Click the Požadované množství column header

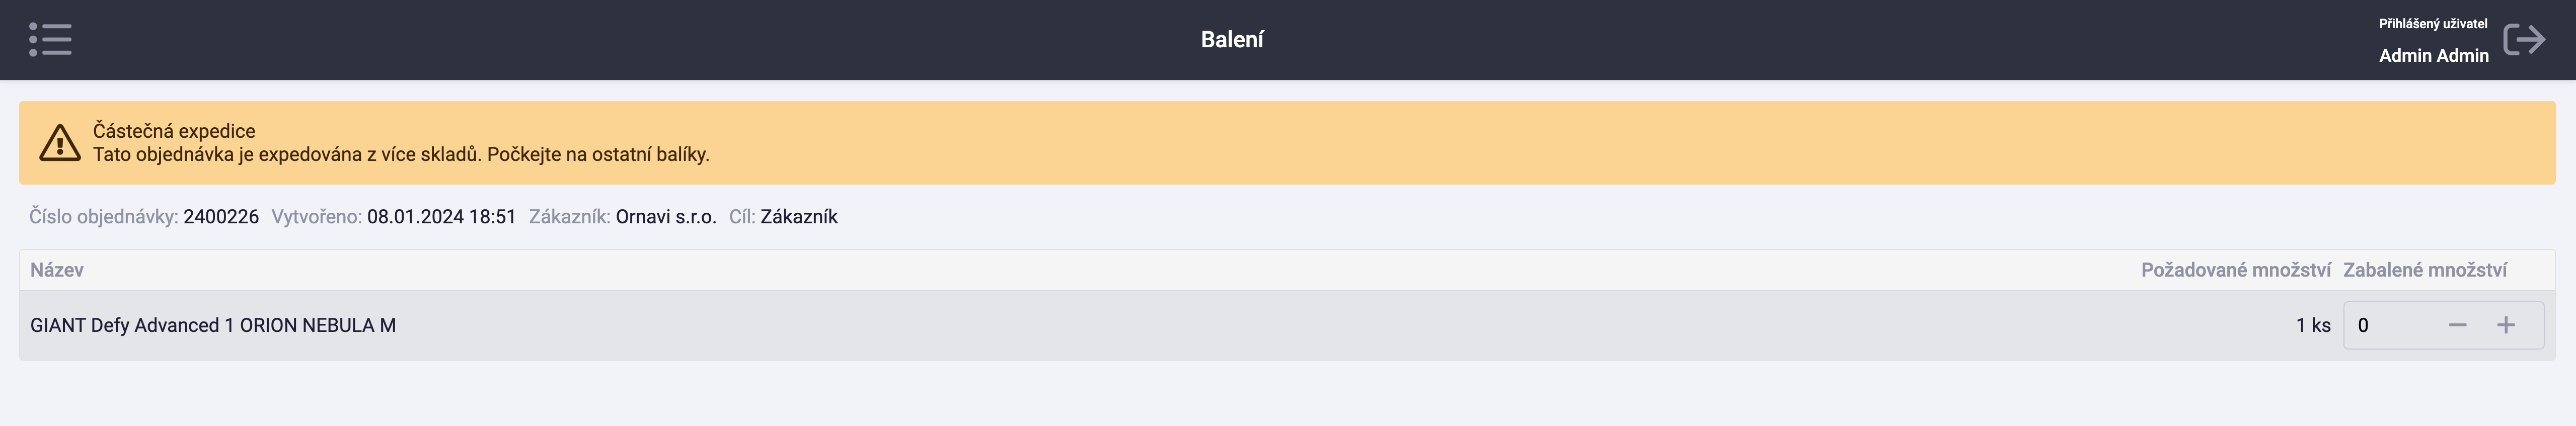click(2235, 270)
